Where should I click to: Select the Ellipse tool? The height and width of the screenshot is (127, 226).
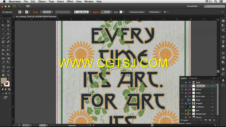pyautogui.click(x=8, y=34)
